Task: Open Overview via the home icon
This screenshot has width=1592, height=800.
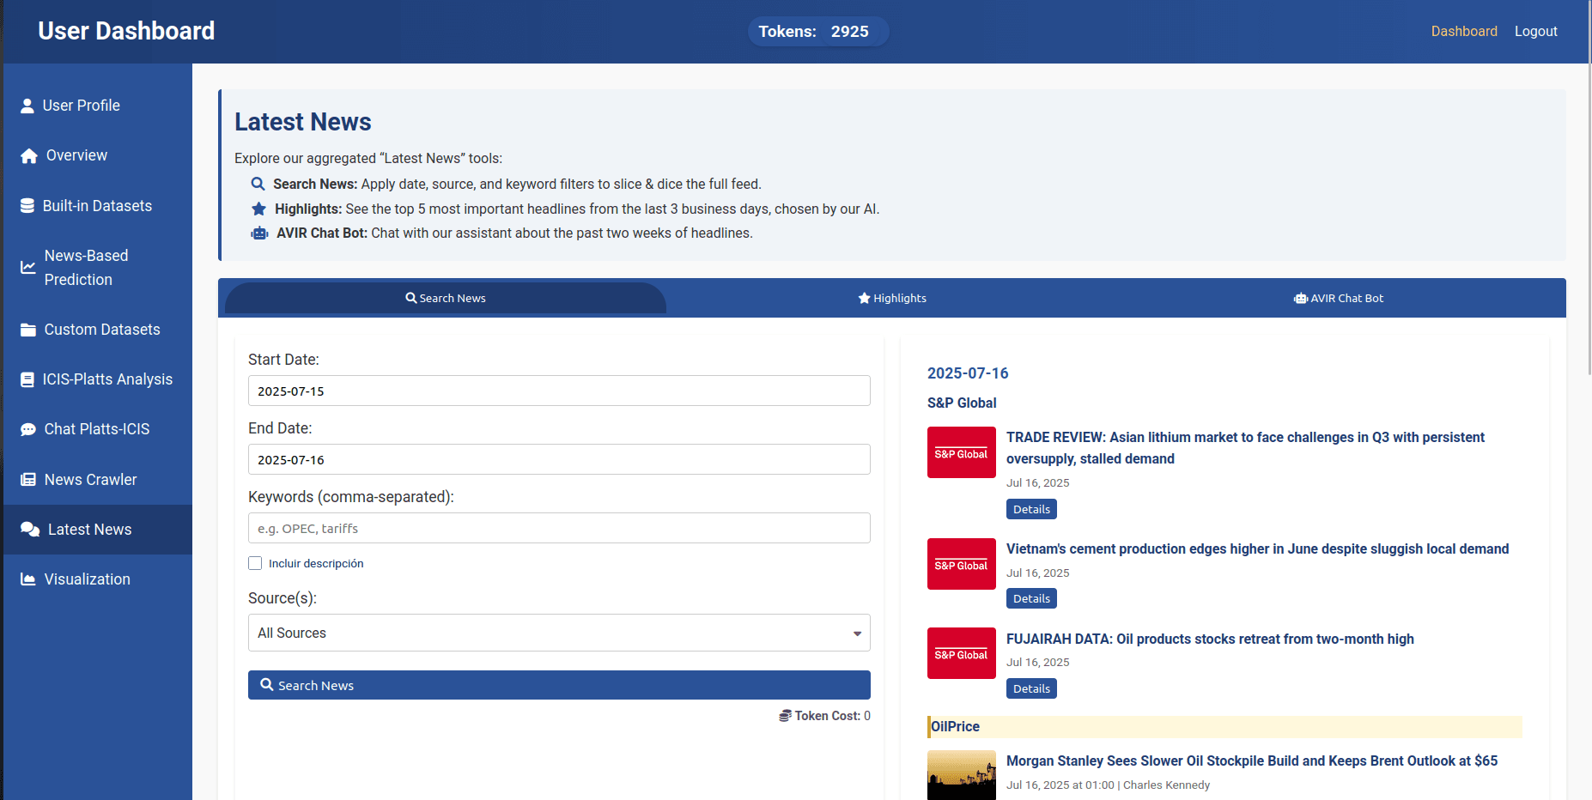Action: coord(29,156)
